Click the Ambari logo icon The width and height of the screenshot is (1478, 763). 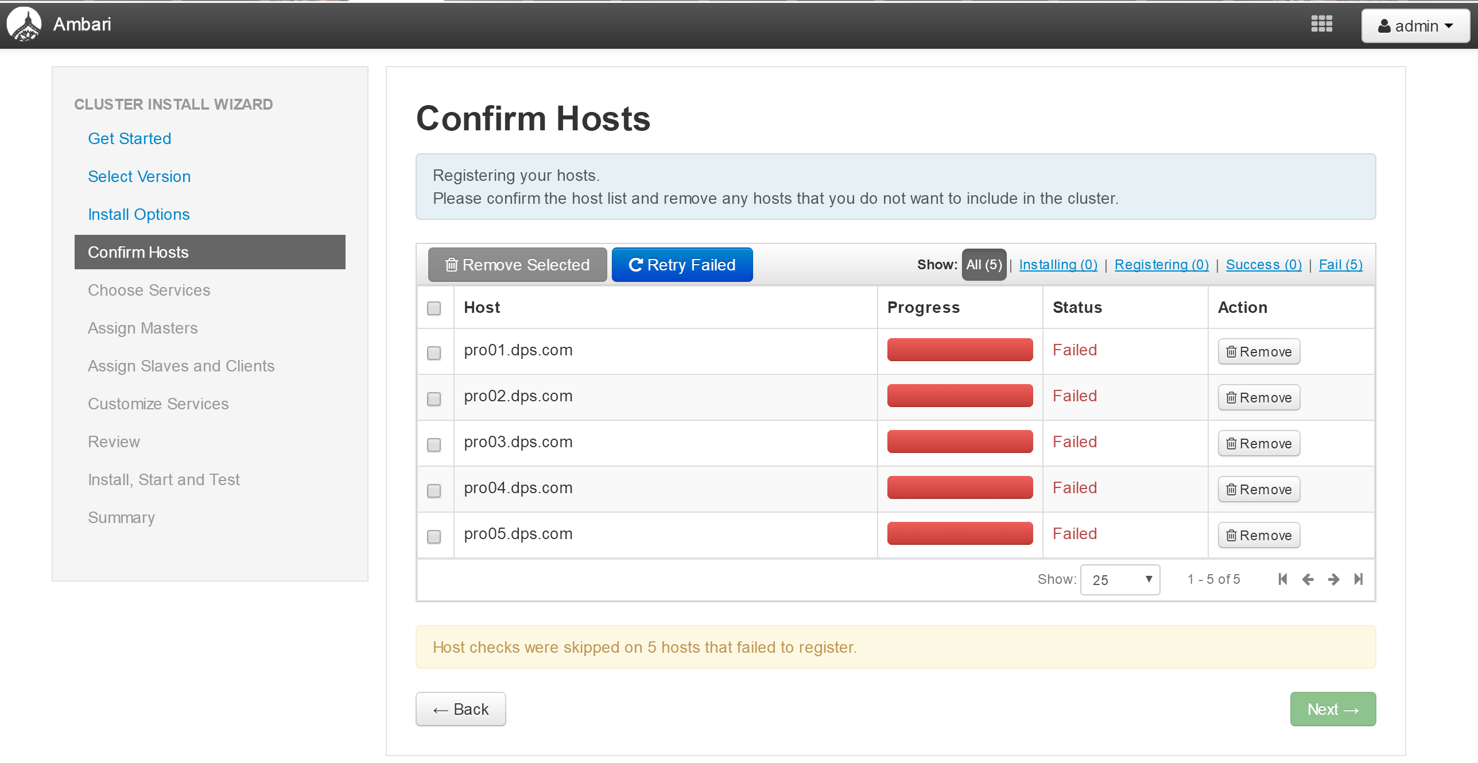(24, 24)
